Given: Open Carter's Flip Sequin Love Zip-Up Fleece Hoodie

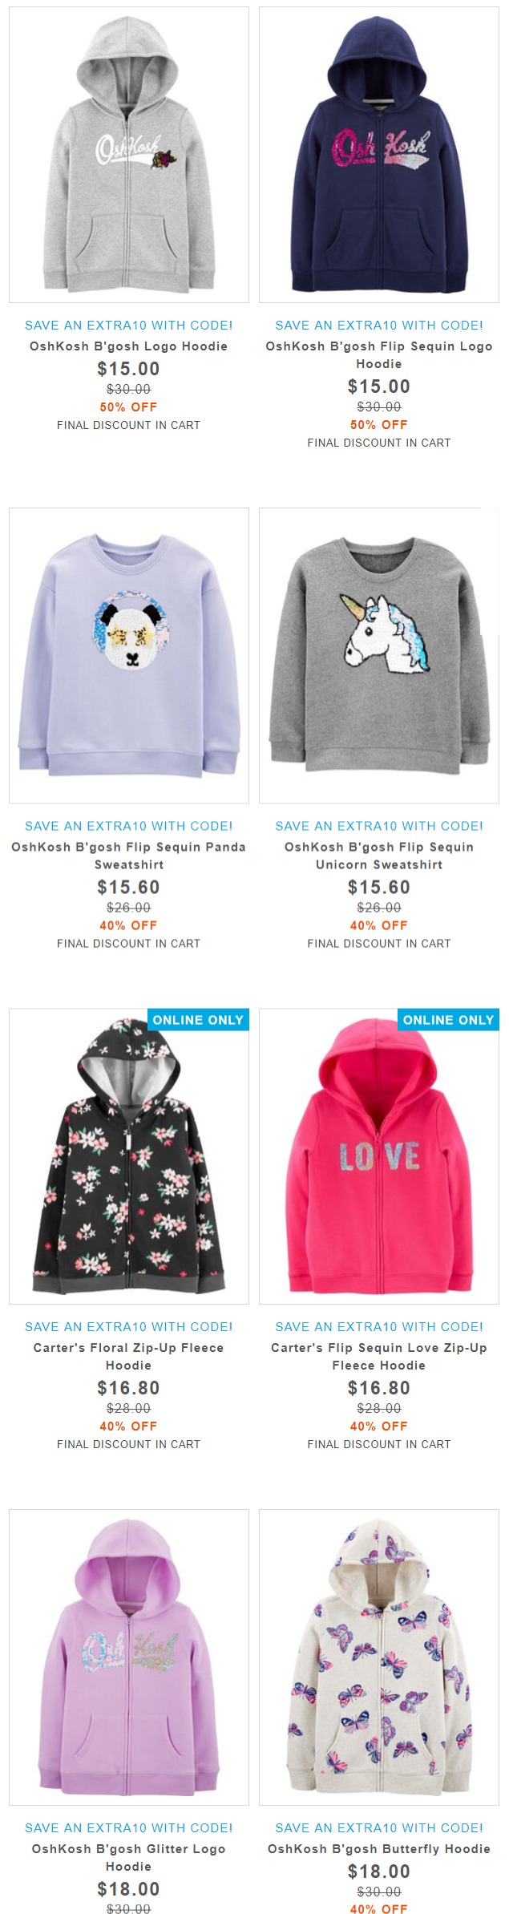Looking at the screenshot, I should (379, 1356).
